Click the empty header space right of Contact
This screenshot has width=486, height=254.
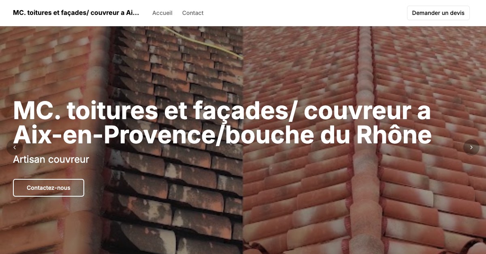click(304, 13)
